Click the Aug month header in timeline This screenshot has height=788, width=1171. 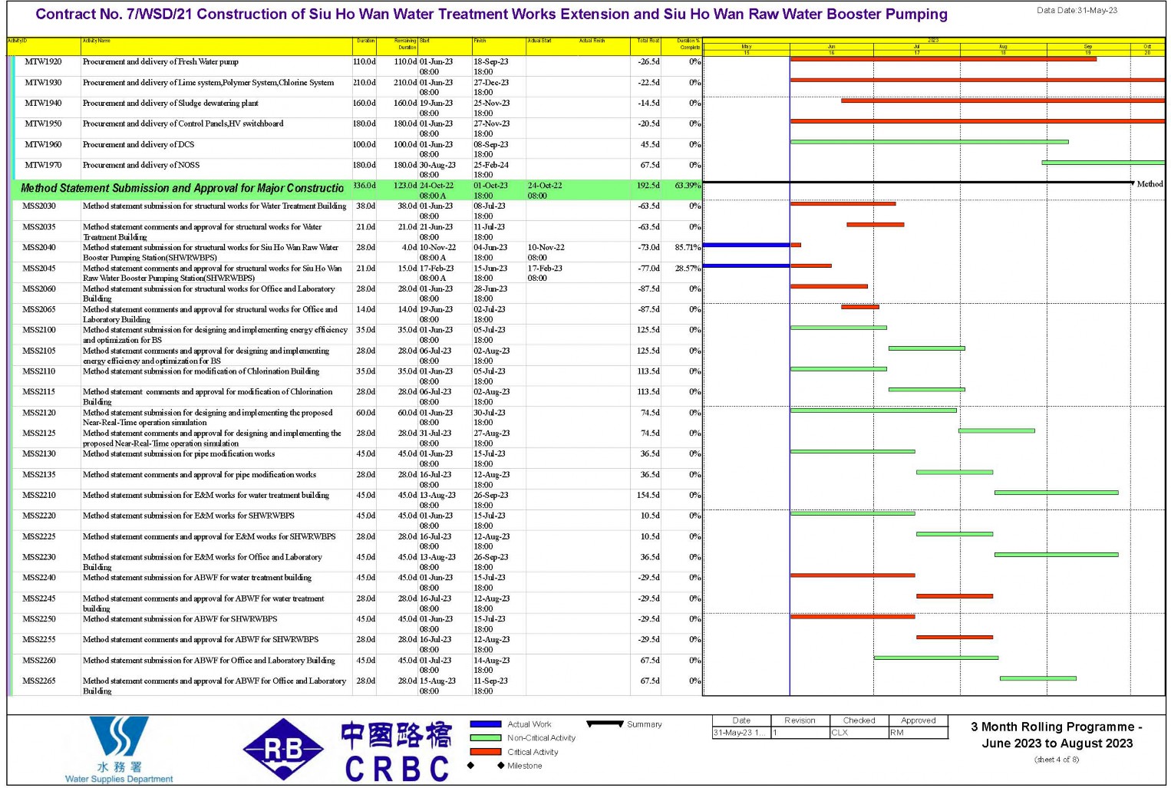coord(1002,47)
